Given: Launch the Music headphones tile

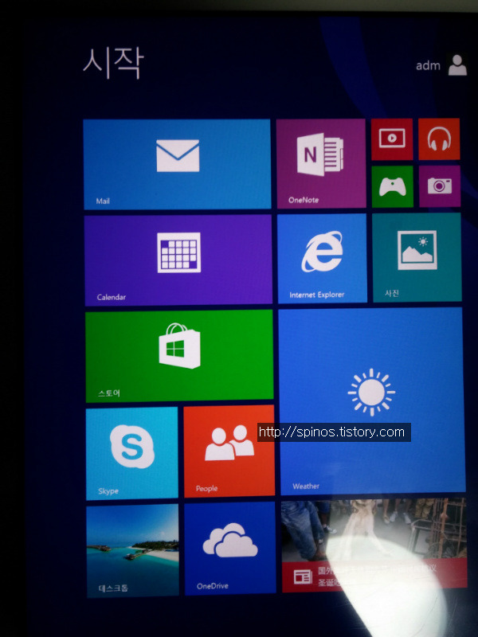Looking at the screenshot, I should click(x=439, y=139).
